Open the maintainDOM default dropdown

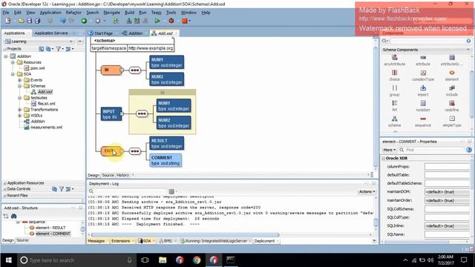448,192
